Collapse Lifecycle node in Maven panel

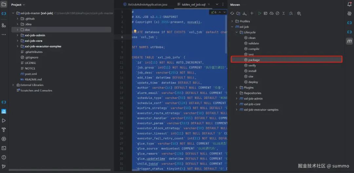click(x=236, y=32)
